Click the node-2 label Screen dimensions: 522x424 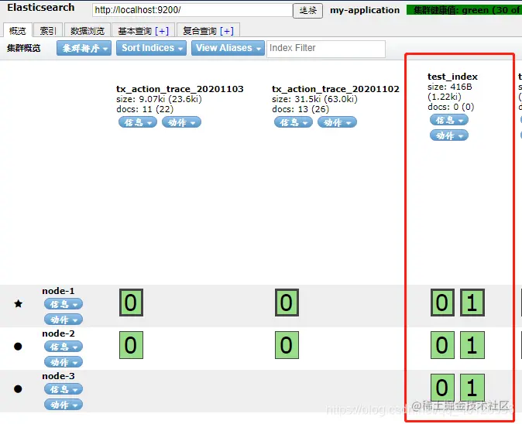(58, 333)
